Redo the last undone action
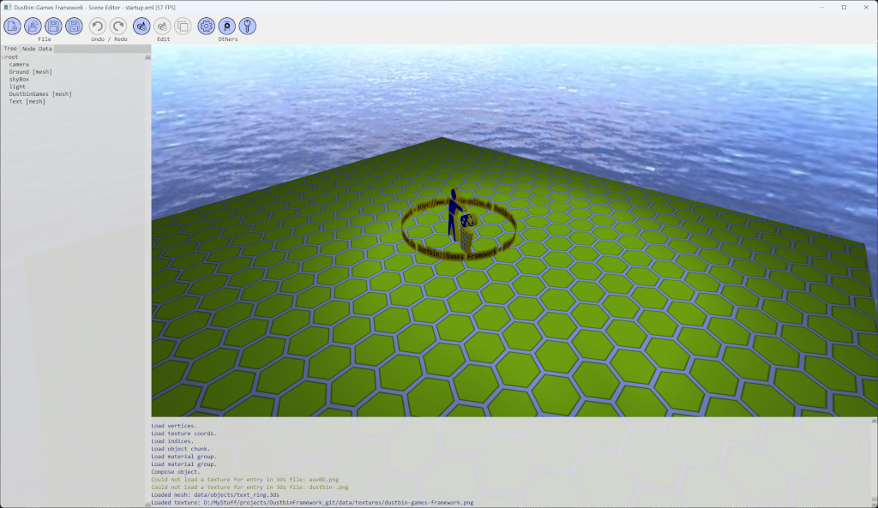The width and height of the screenshot is (878, 508). pyautogui.click(x=118, y=27)
